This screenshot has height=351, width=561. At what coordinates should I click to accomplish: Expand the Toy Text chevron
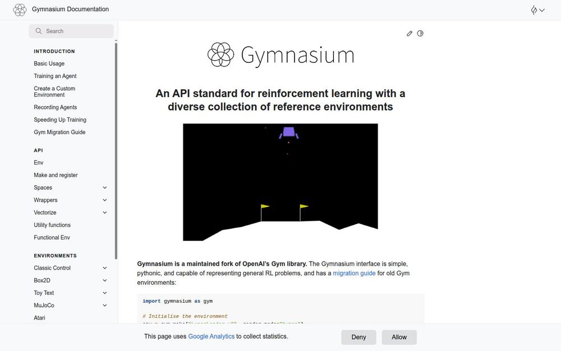coord(105,293)
